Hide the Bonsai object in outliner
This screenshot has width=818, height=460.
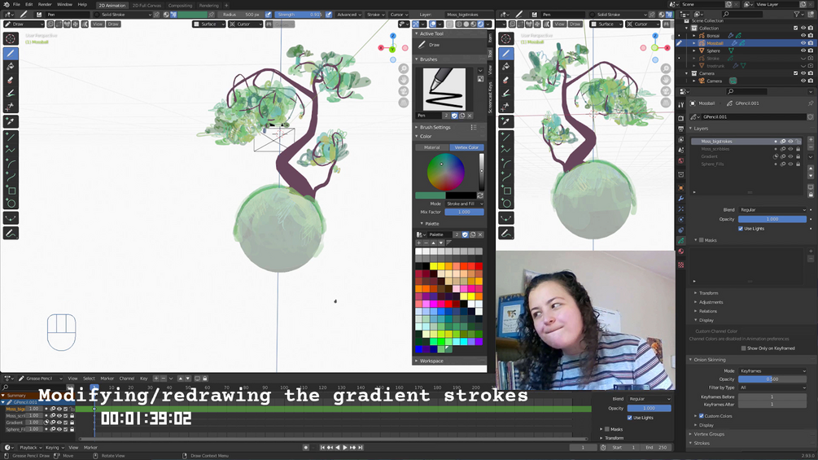click(803, 36)
